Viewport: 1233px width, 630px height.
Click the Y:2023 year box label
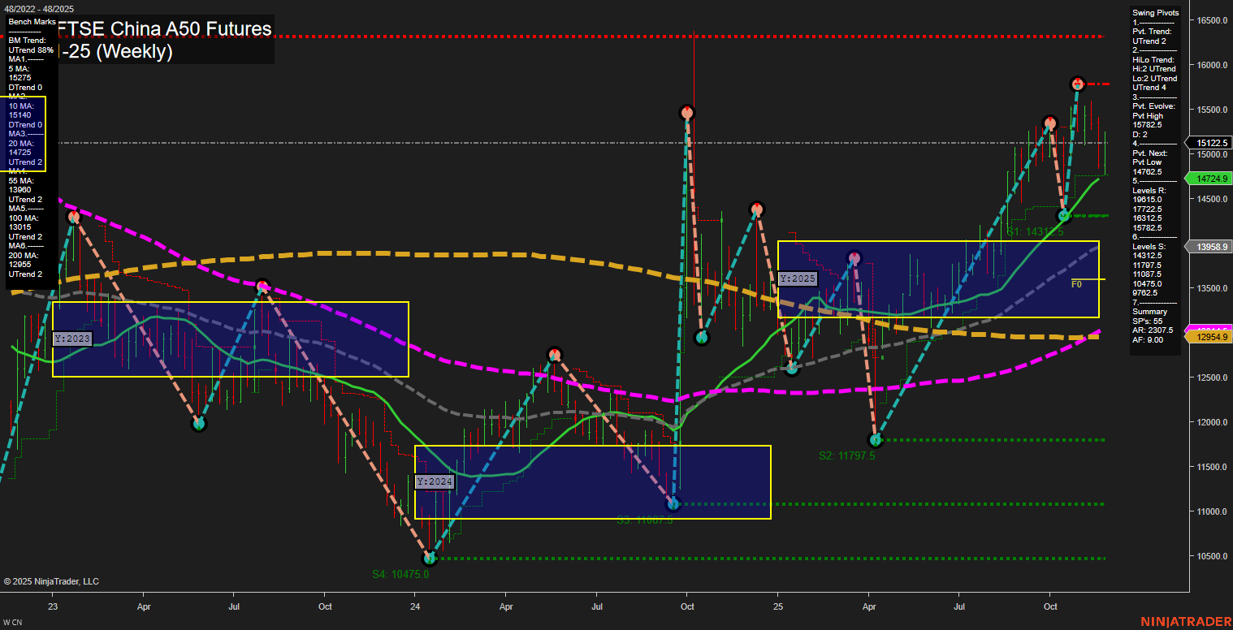(73, 339)
